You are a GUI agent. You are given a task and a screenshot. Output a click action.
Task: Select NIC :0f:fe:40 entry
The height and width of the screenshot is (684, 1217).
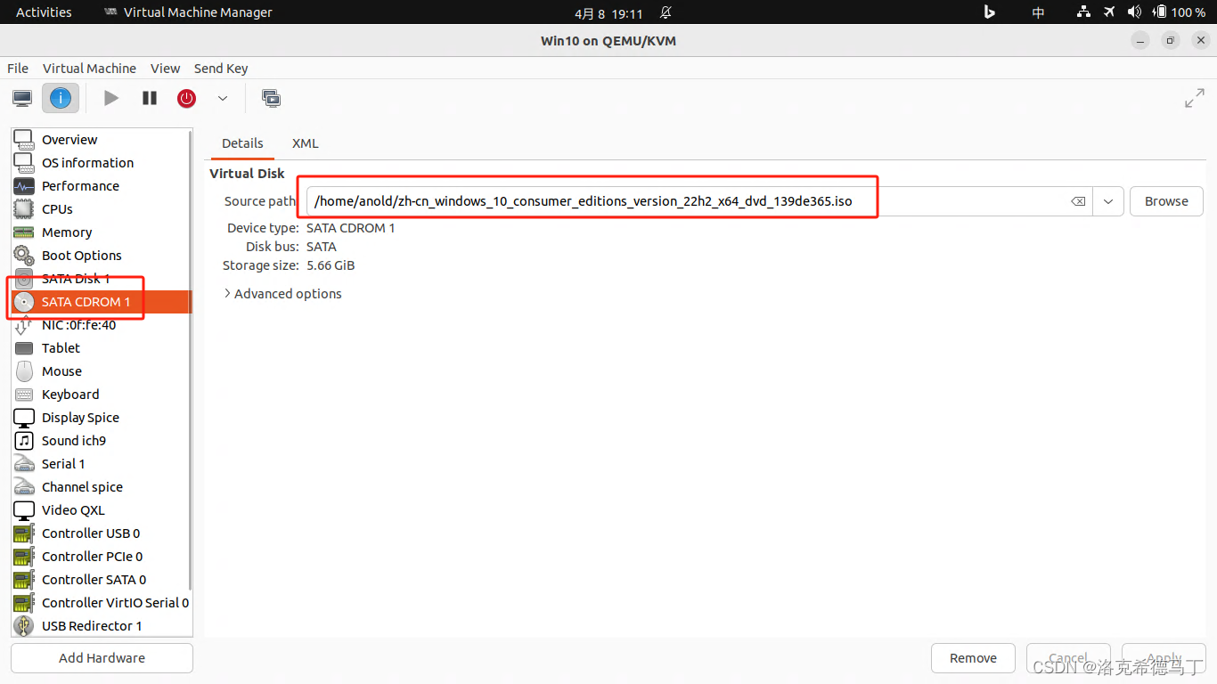click(x=101, y=325)
